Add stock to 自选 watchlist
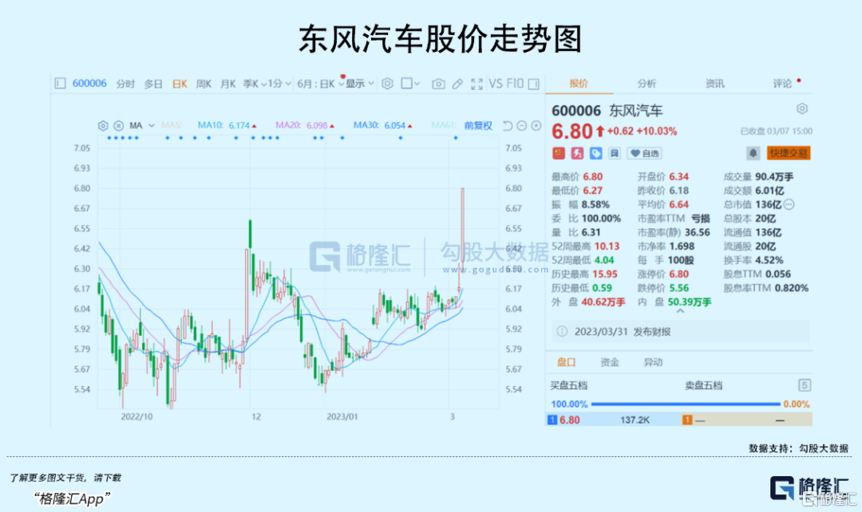The width and height of the screenshot is (862, 512). point(645,153)
